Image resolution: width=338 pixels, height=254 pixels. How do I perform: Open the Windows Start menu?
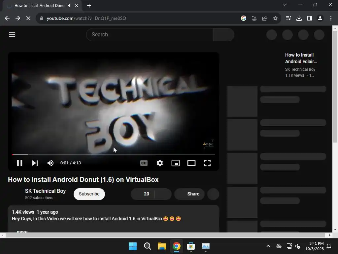[x=133, y=246]
